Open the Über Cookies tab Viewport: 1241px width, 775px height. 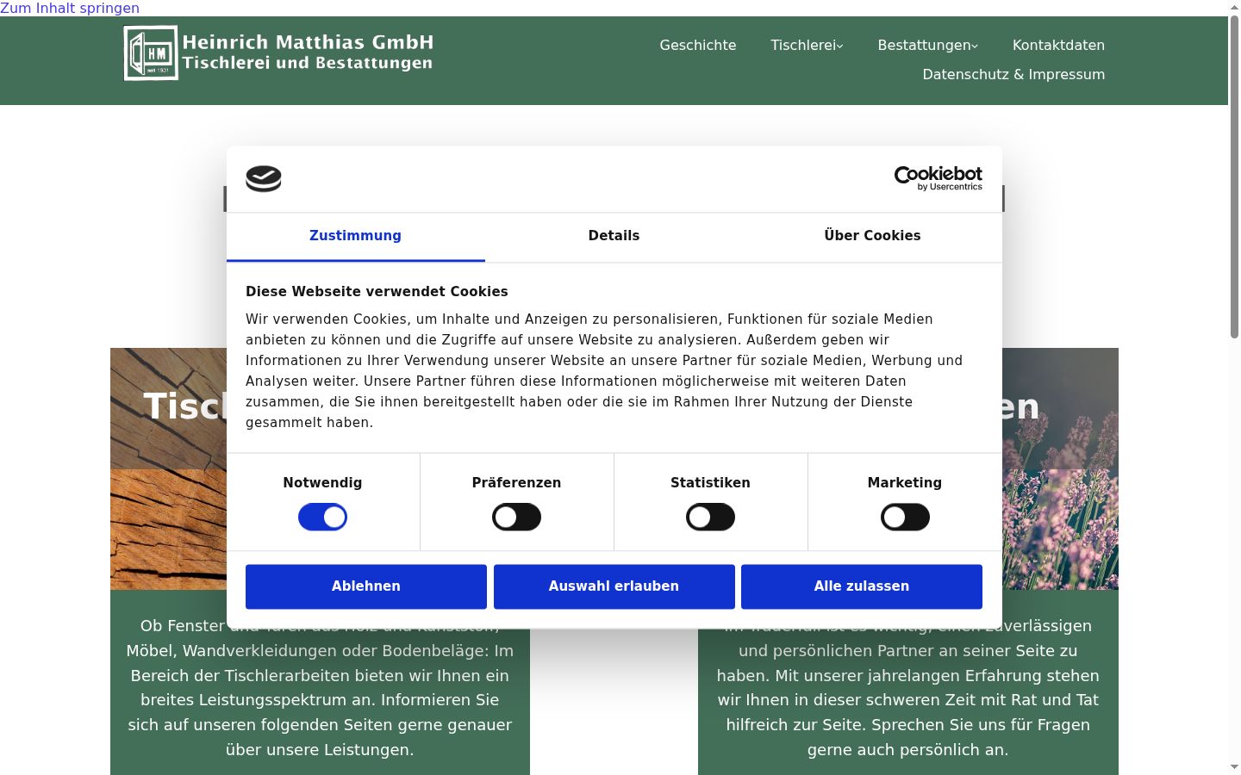[872, 236]
